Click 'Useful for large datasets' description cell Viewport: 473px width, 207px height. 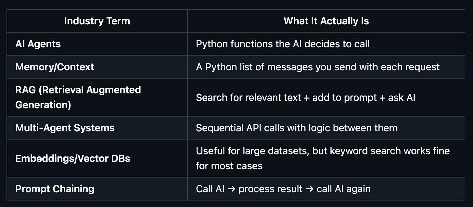pyautogui.click(x=326, y=158)
